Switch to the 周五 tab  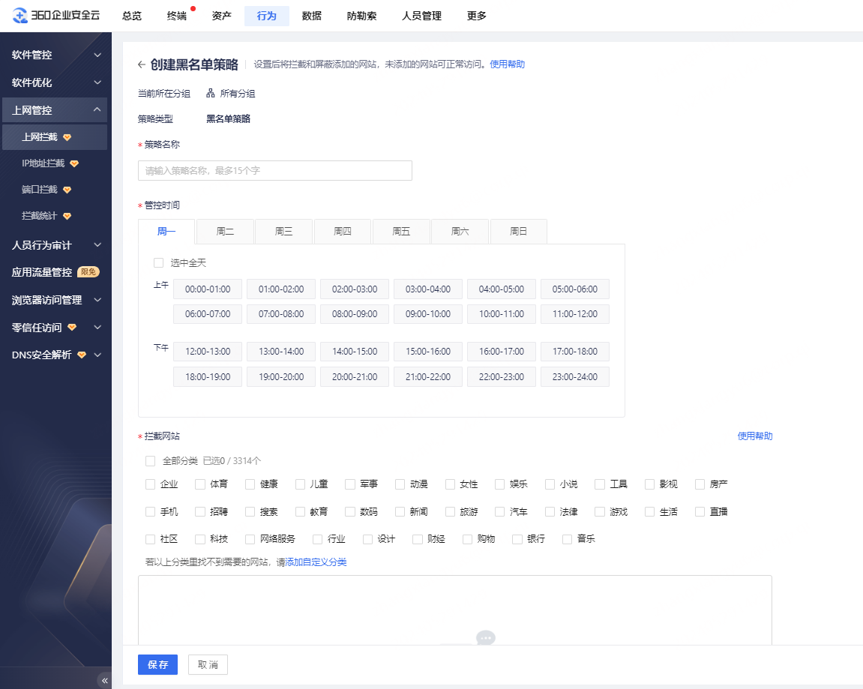click(x=401, y=231)
